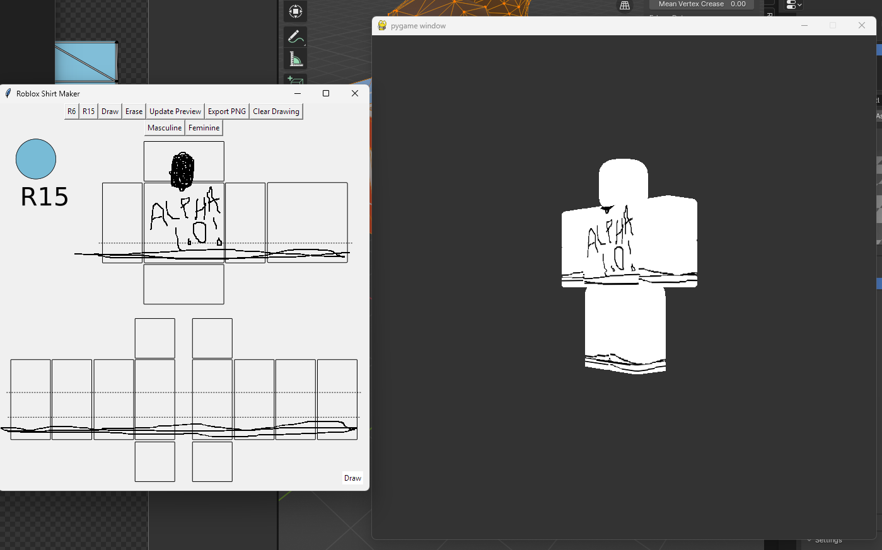Screen dimensions: 882x550
Task: Click the Draw status label at bottom right
Action: click(x=352, y=478)
